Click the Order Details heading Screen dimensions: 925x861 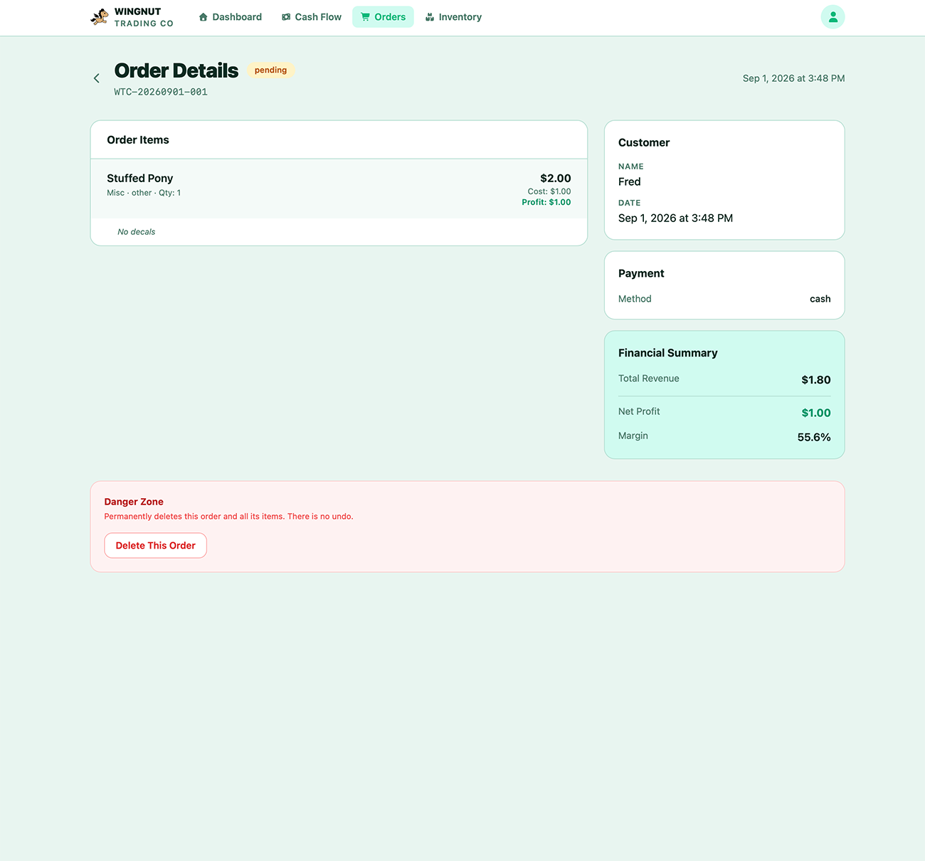pyautogui.click(x=176, y=70)
